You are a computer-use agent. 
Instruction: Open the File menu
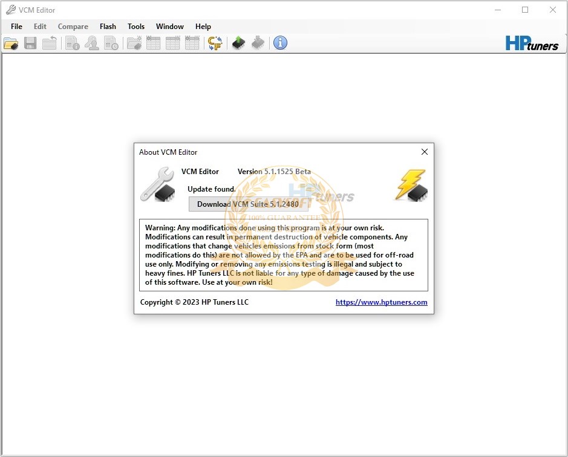[x=16, y=27]
